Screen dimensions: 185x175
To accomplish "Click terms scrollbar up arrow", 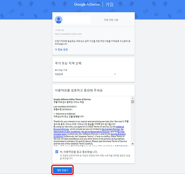I will click(133, 98).
